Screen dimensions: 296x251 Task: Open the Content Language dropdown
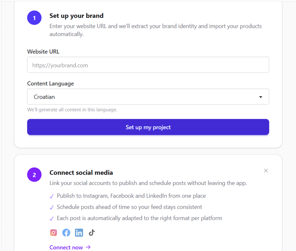click(148, 97)
